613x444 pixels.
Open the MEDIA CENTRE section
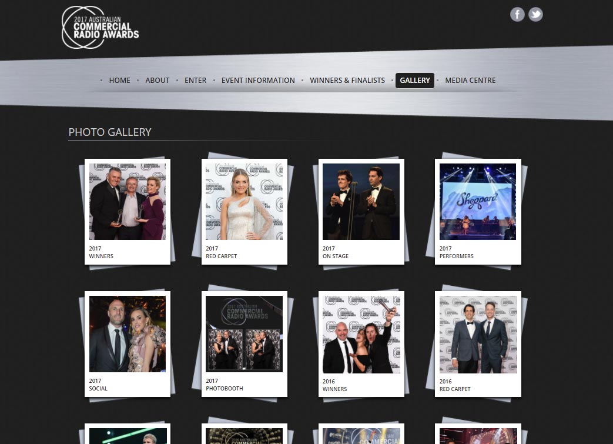click(x=470, y=80)
